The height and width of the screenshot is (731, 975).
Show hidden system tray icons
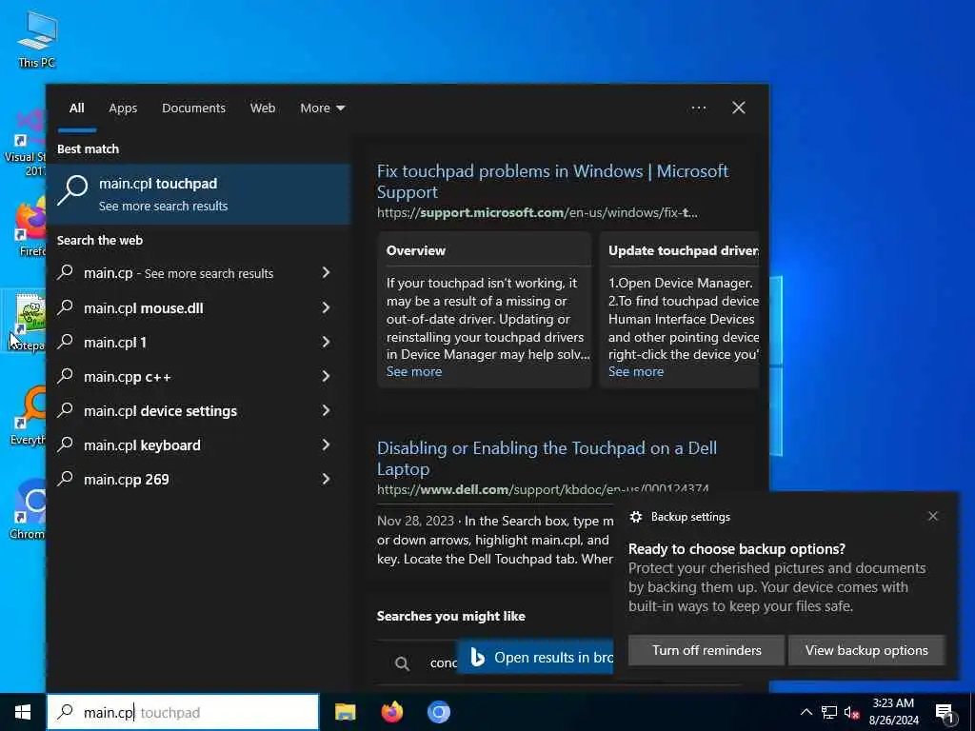(x=806, y=712)
